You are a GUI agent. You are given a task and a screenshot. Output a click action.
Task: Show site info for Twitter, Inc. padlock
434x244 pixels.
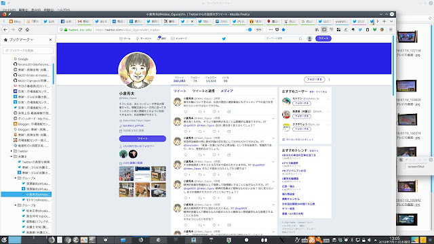[66, 30]
